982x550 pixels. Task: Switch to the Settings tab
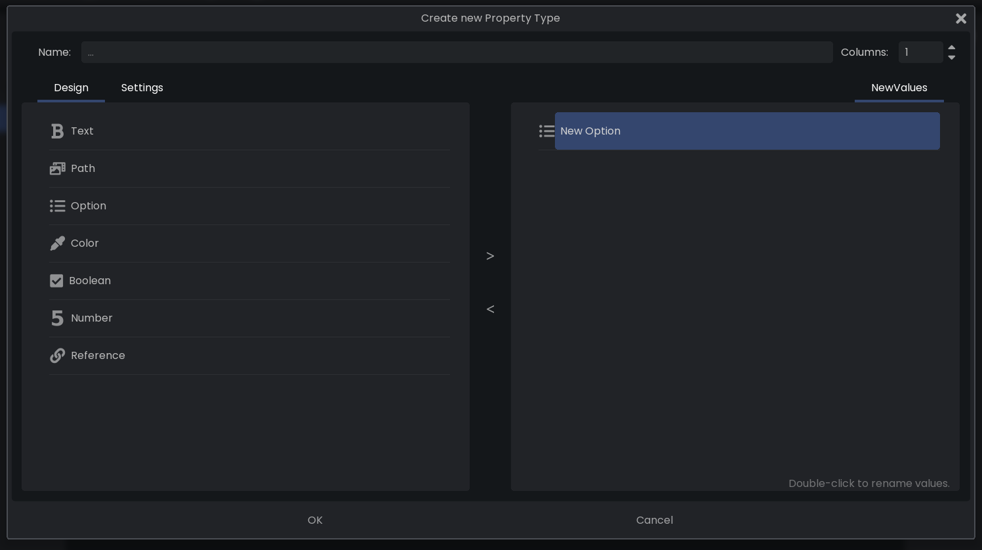142,88
